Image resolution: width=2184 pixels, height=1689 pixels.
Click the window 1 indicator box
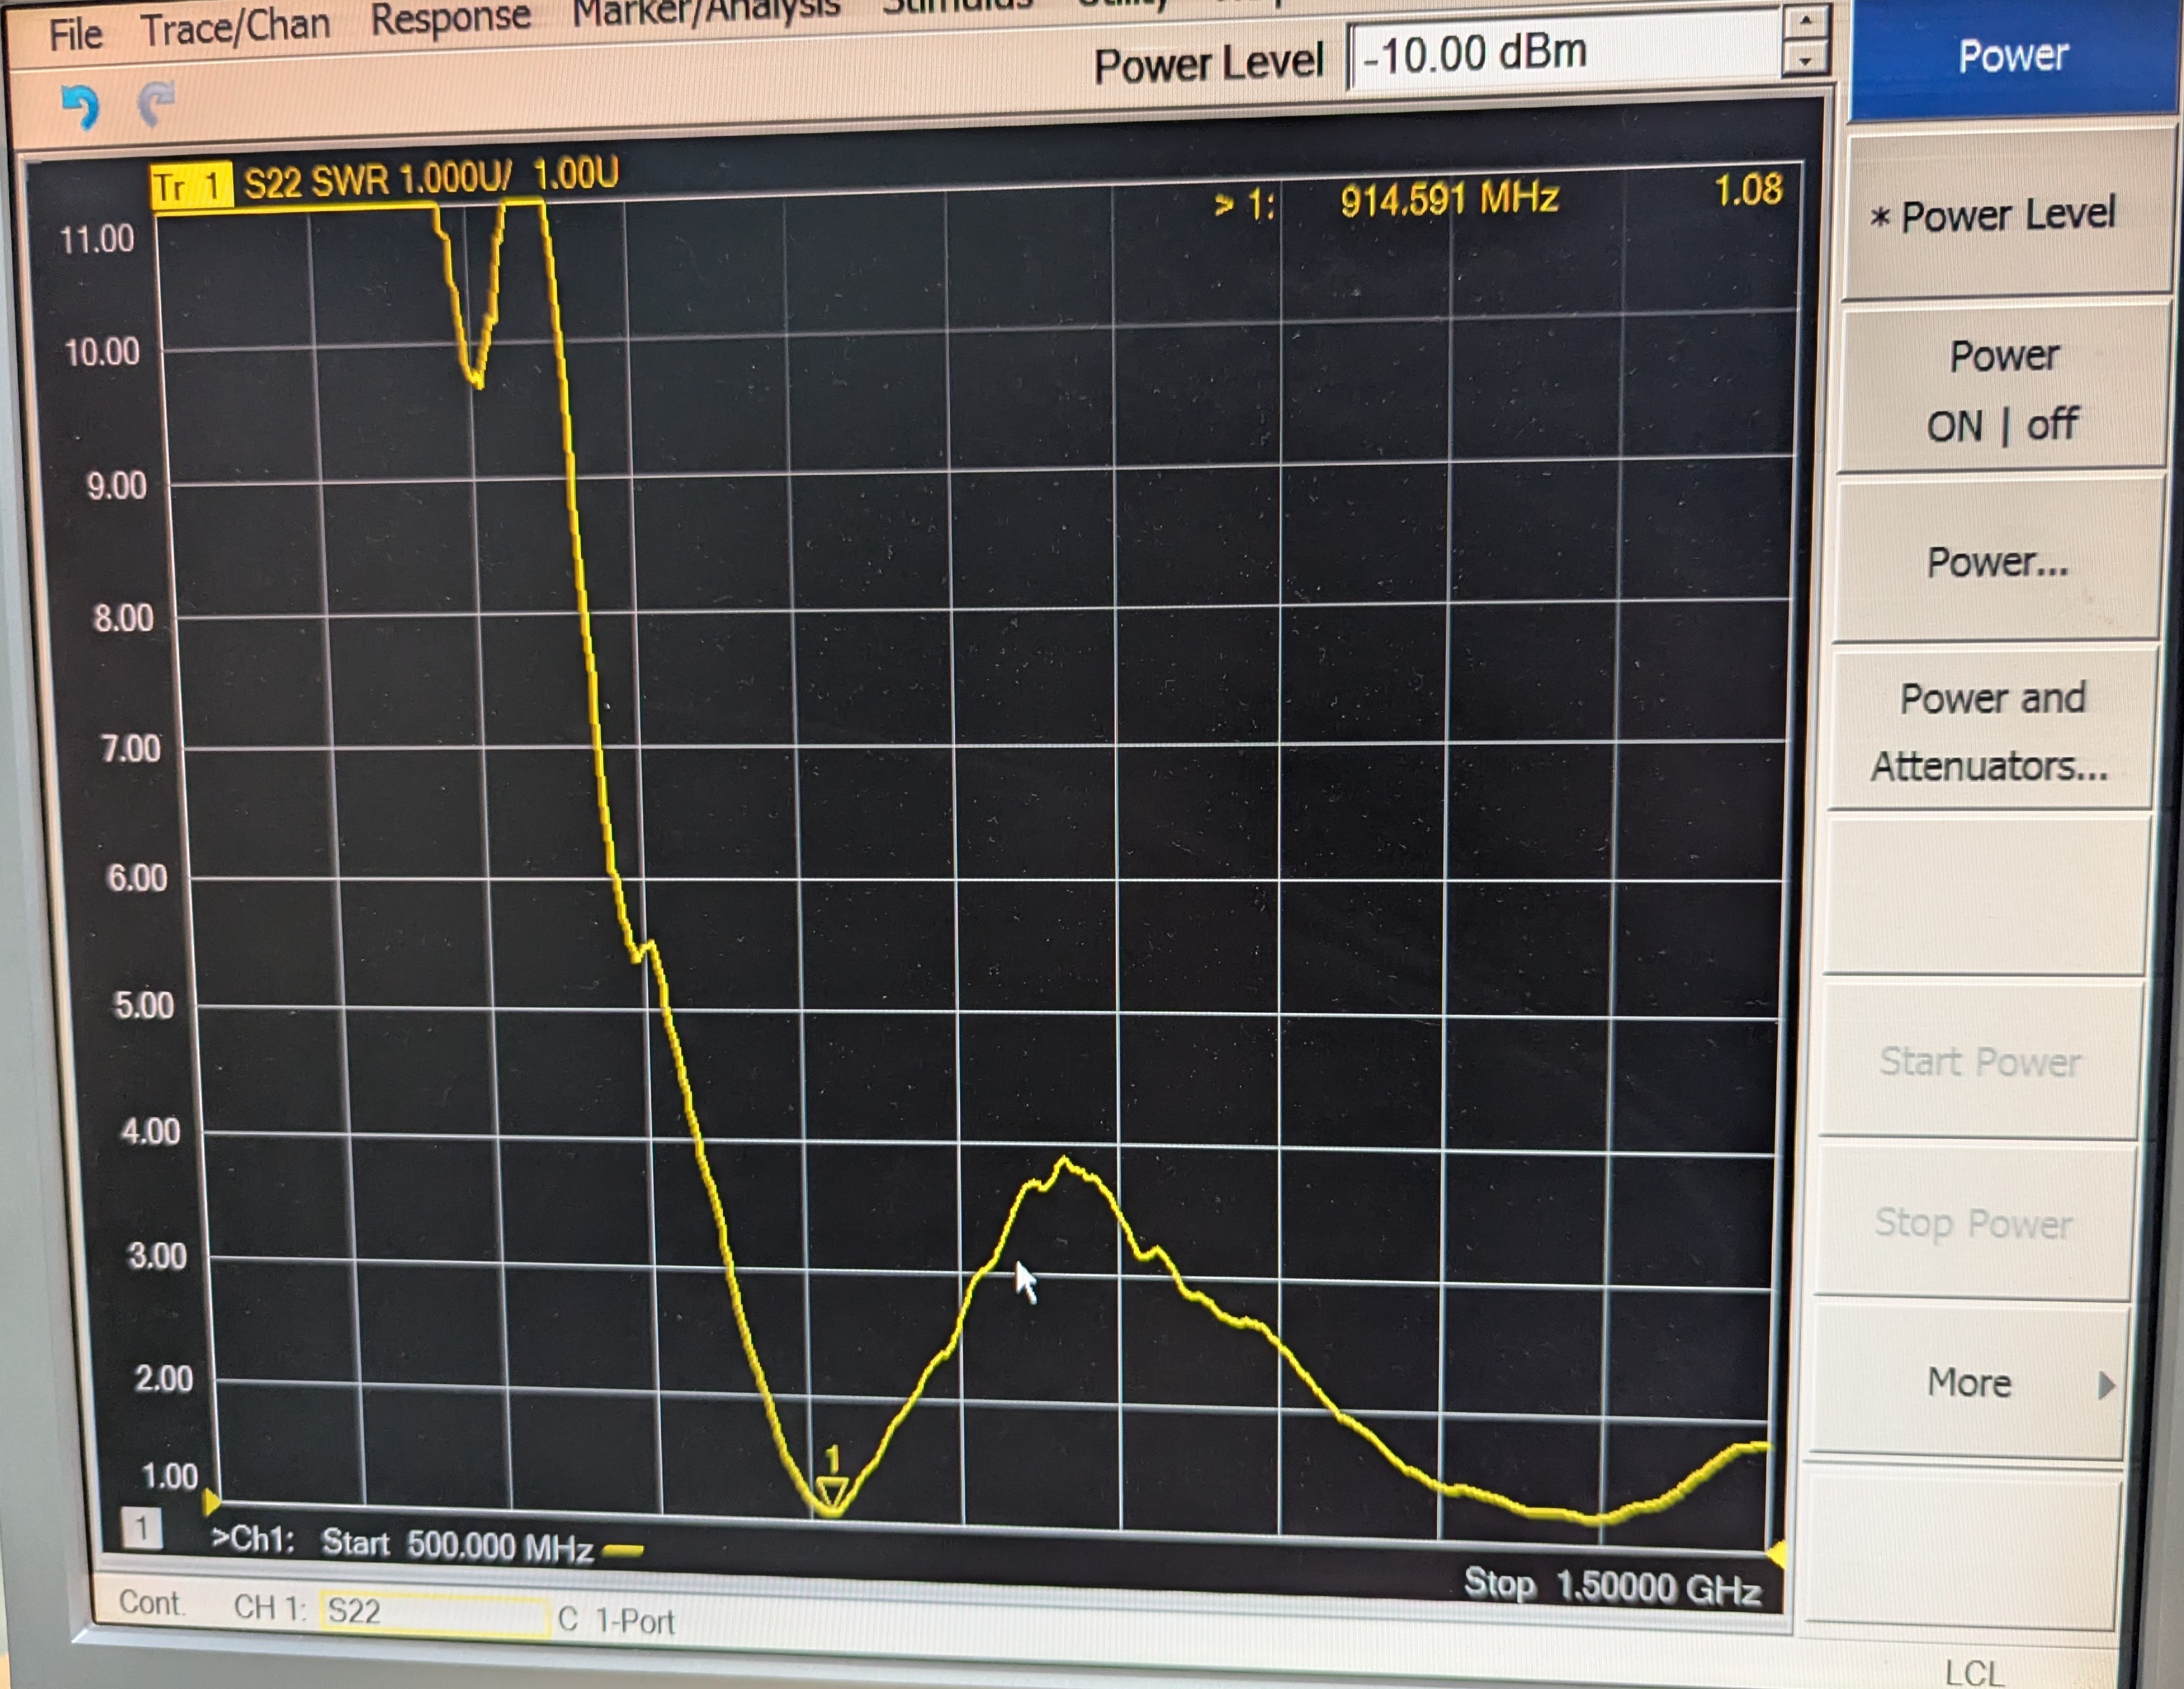pos(142,1527)
